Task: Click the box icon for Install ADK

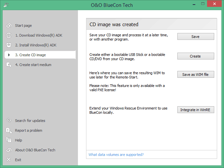Action: point(9,45)
